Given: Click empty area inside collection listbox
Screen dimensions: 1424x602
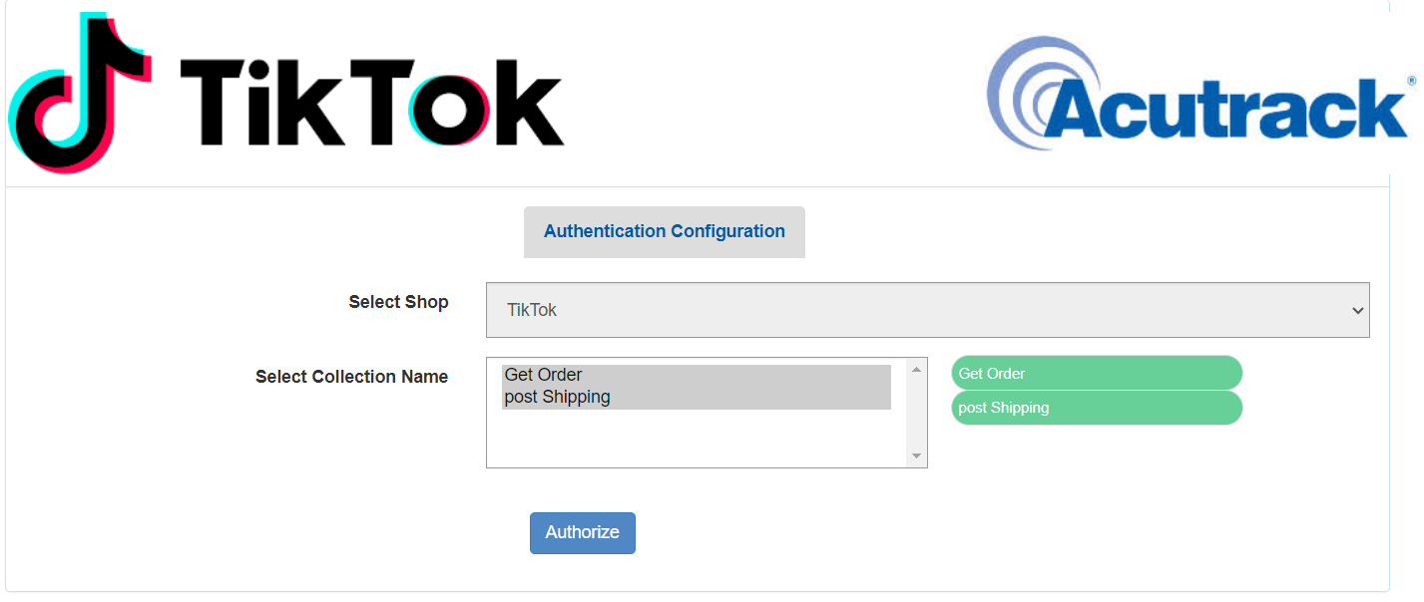Looking at the screenshot, I should click(697, 439).
